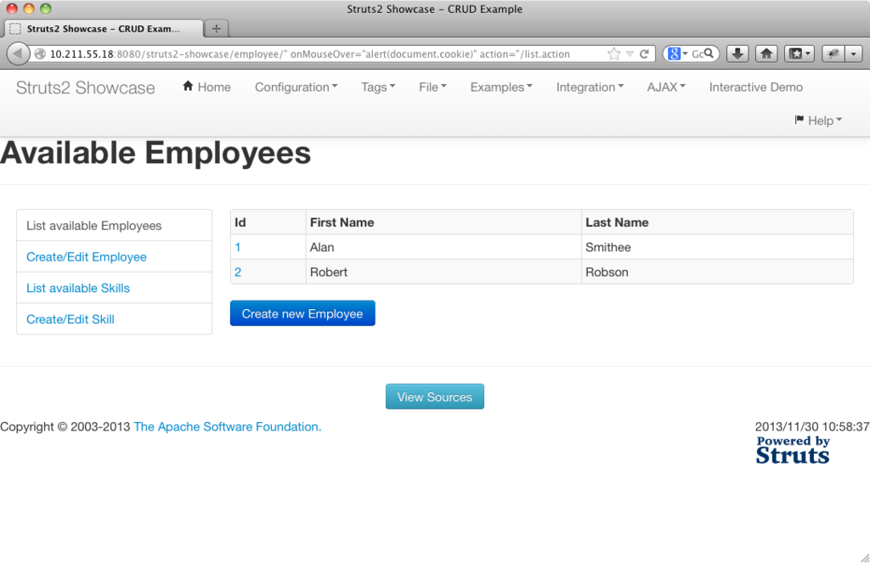
Task: Expand the Tags menu
Action: click(x=378, y=87)
